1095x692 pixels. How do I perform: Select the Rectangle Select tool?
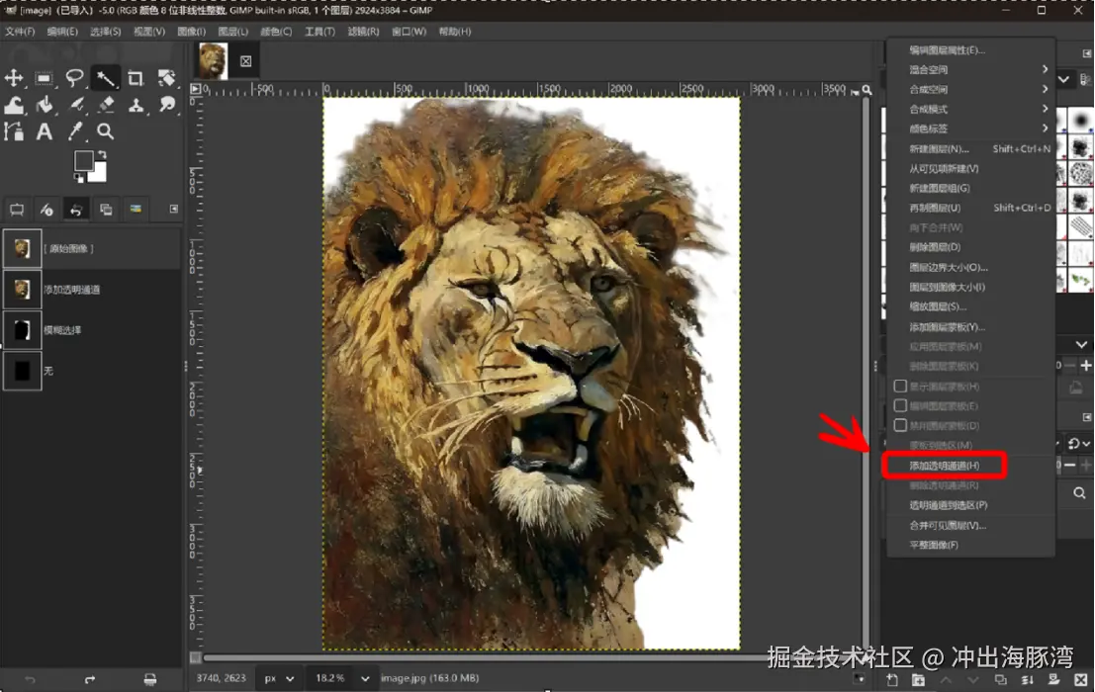click(x=44, y=77)
